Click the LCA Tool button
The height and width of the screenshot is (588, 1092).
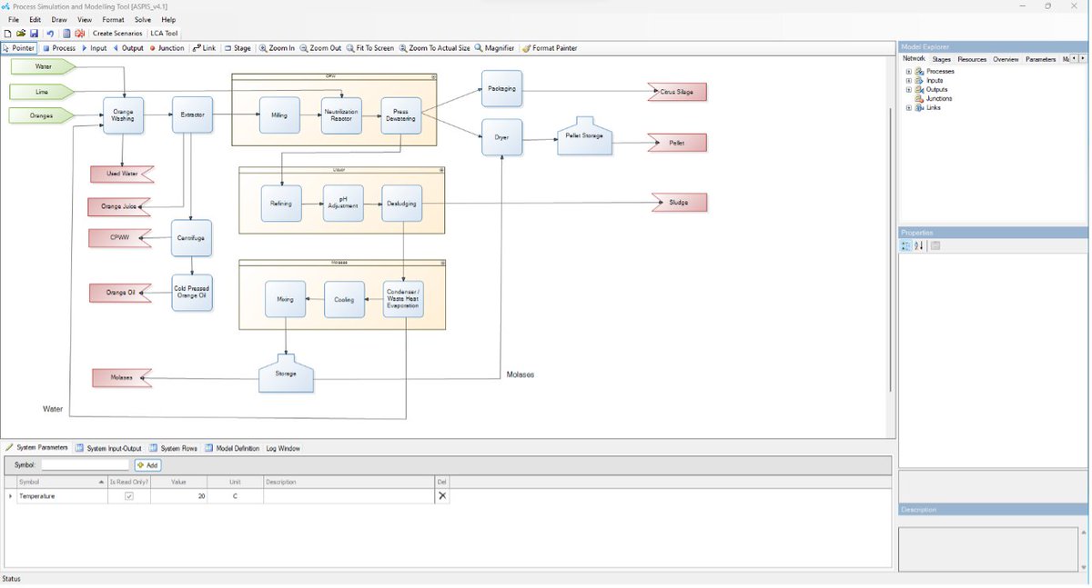165,34
